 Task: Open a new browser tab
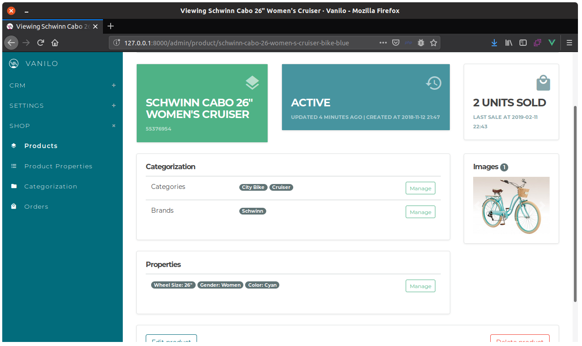[111, 26]
